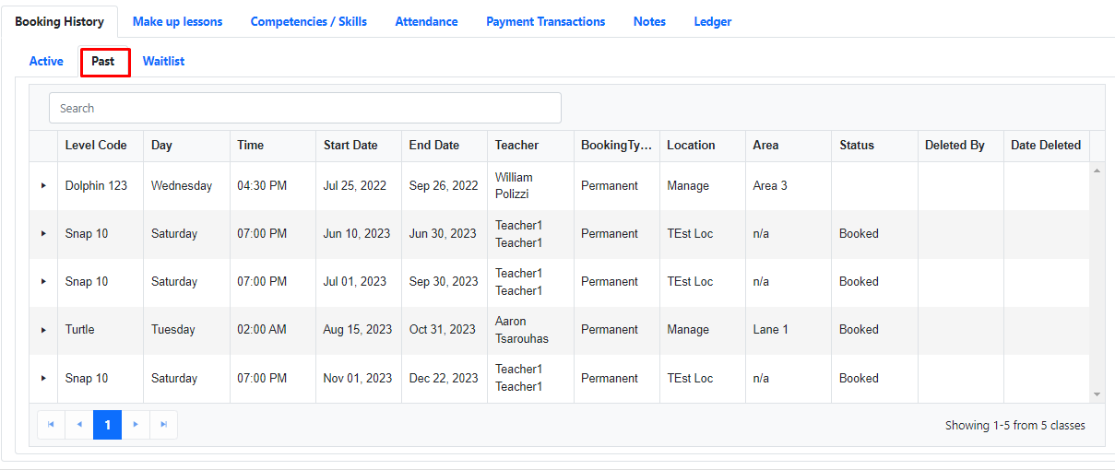This screenshot has height=470, width=1115.
Task: Select page 1 button
Action: tap(108, 425)
